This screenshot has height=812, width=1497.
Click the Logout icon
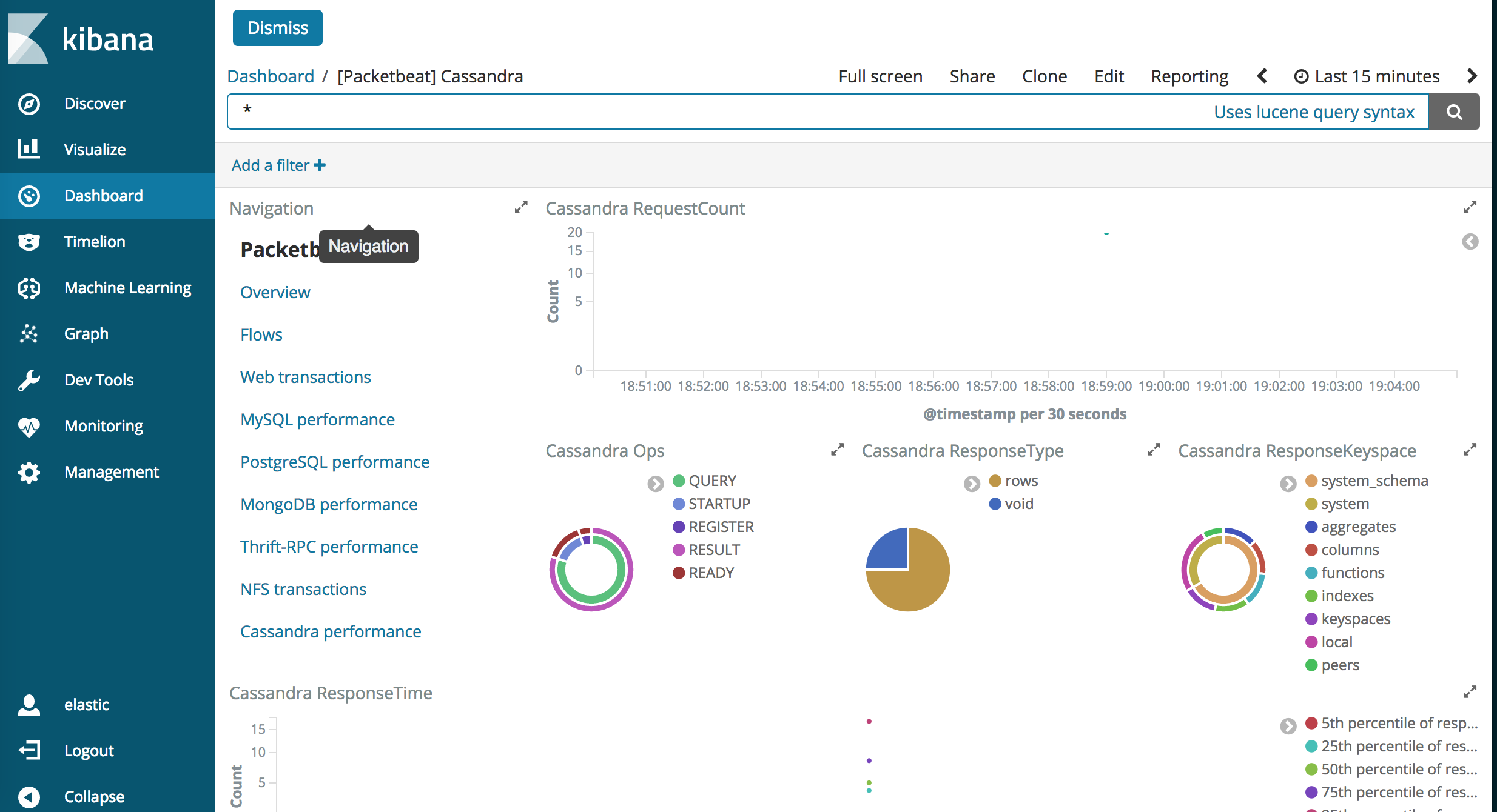[29, 751]
